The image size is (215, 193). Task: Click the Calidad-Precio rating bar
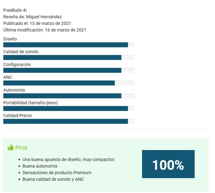click(69, 121)
